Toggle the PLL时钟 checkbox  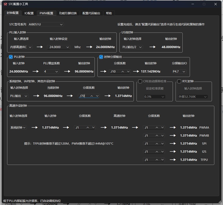click(x=11, y=57)
